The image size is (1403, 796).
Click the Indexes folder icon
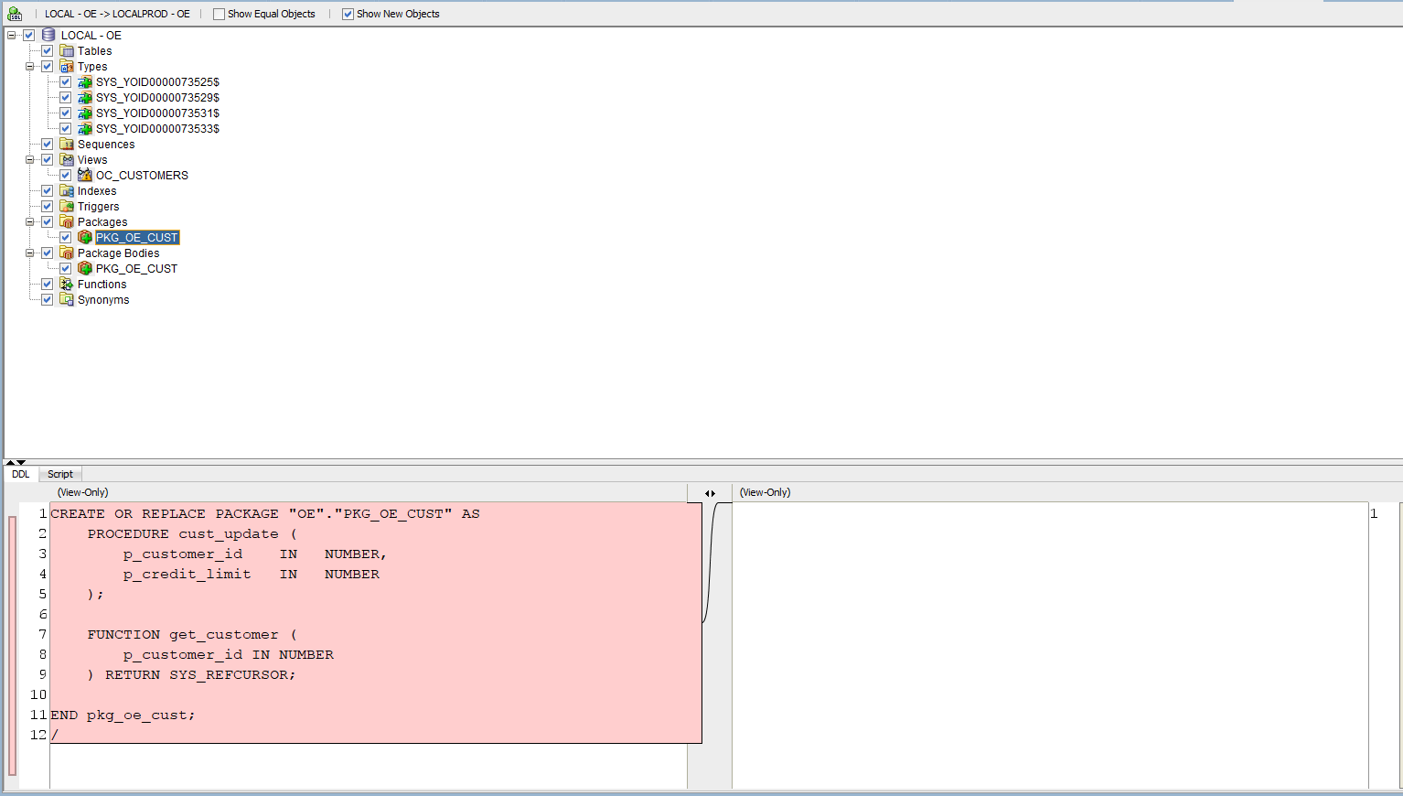(x=67, y=190)
